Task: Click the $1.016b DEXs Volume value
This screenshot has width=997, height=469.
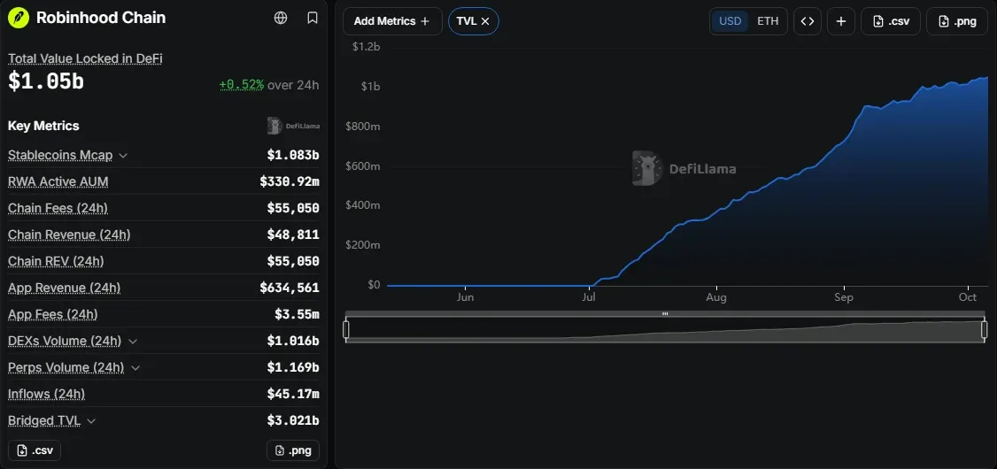Action: click(293, 342)
